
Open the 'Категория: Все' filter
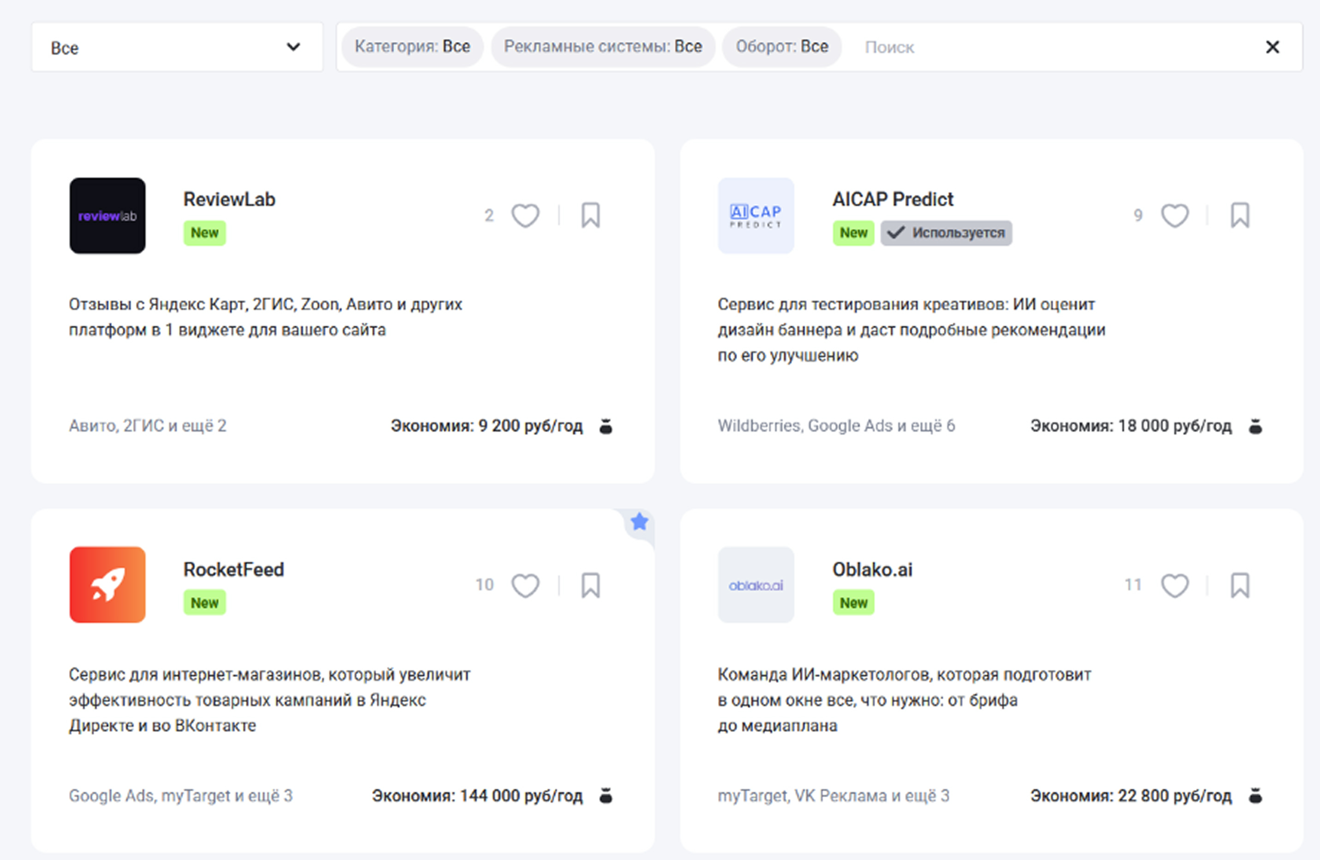click(x=412, y=47)
